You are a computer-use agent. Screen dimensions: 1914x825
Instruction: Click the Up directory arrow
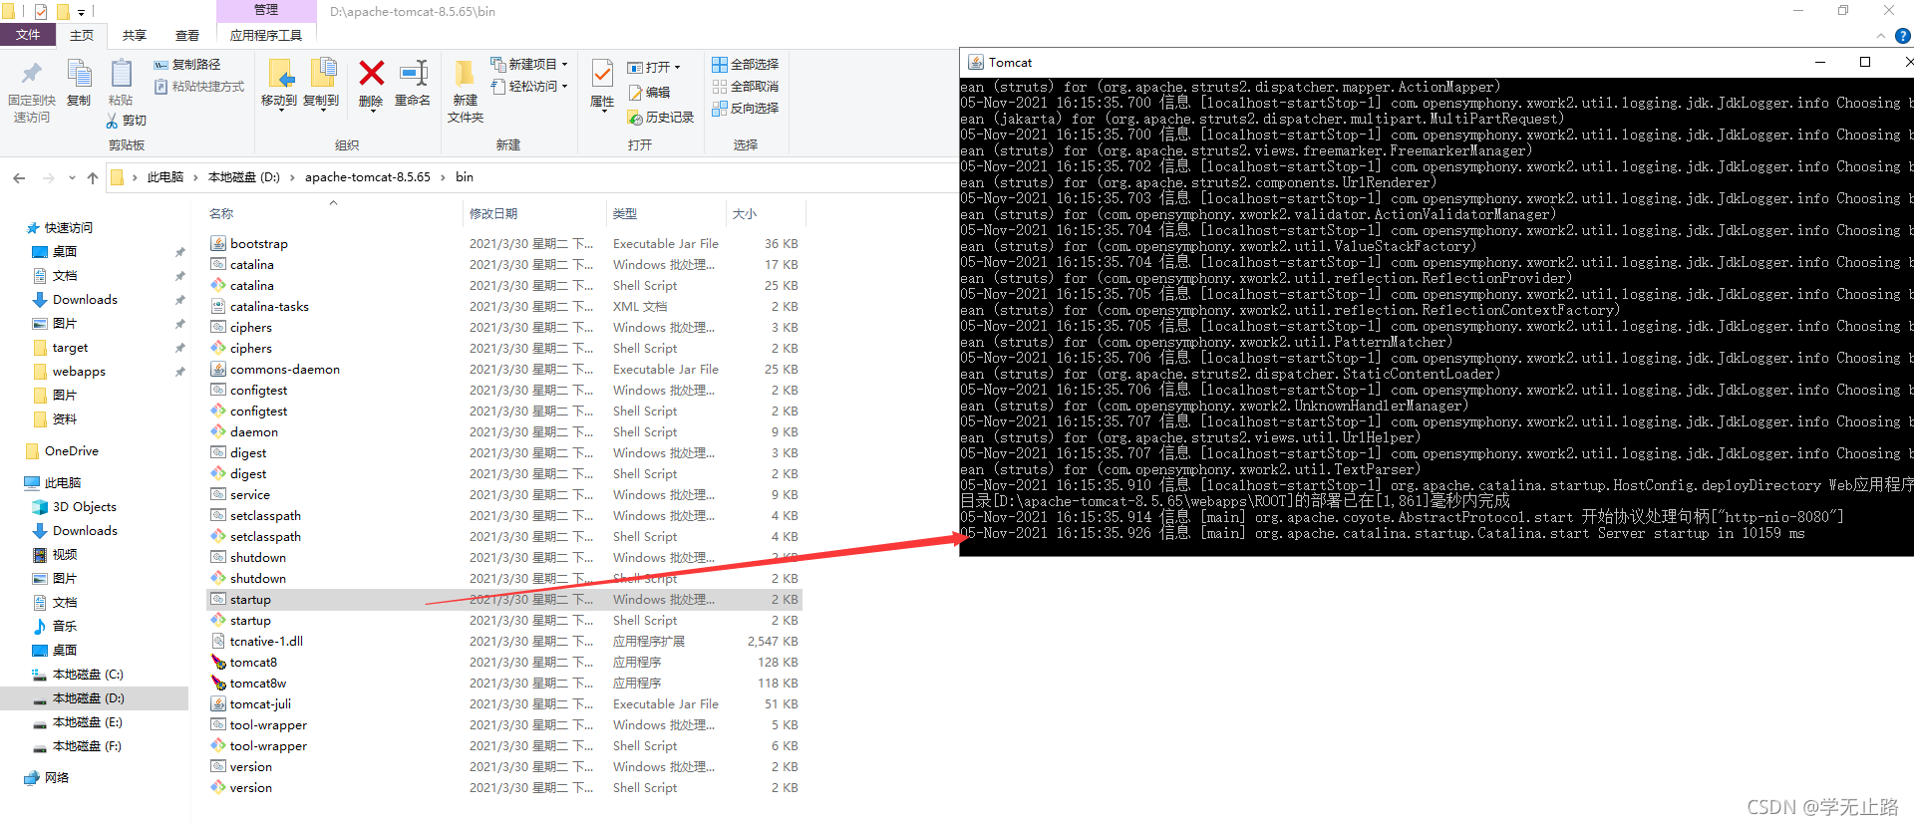click(93, 178)
